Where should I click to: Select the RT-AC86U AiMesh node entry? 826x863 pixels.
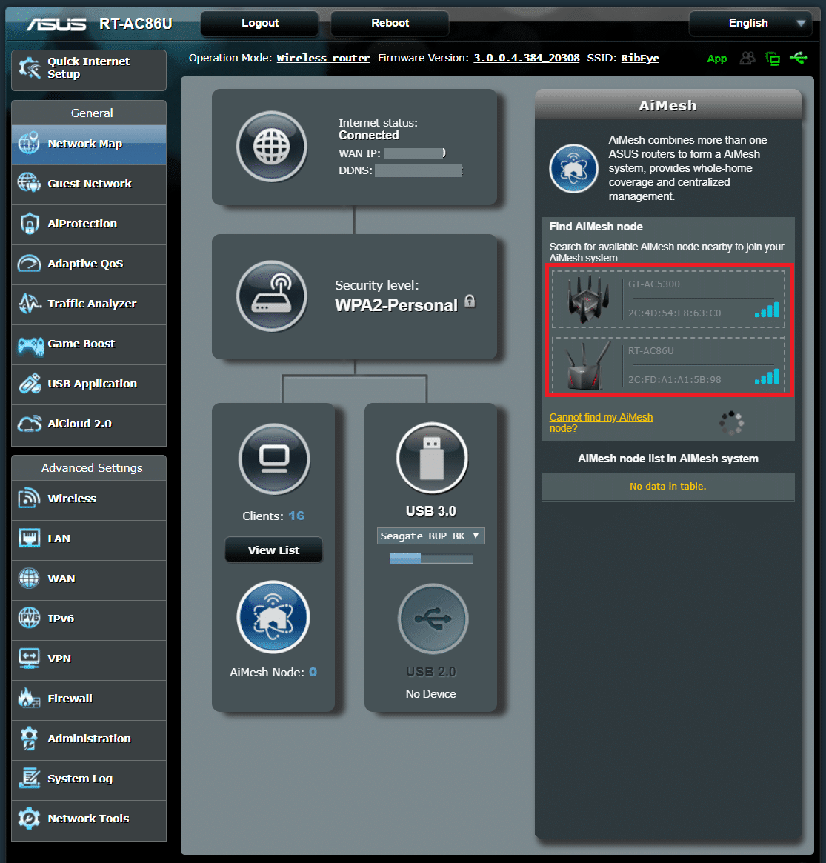click(668, 365)
